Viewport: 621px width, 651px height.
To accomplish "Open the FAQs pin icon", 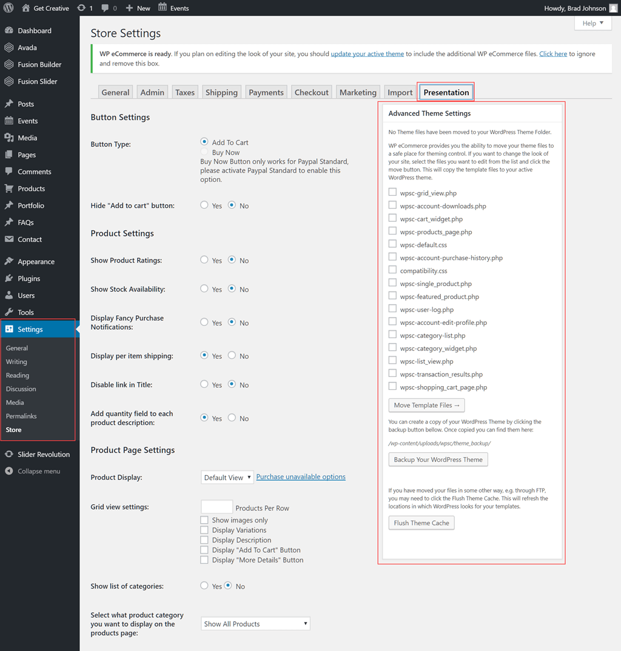I will pos(8,222).
